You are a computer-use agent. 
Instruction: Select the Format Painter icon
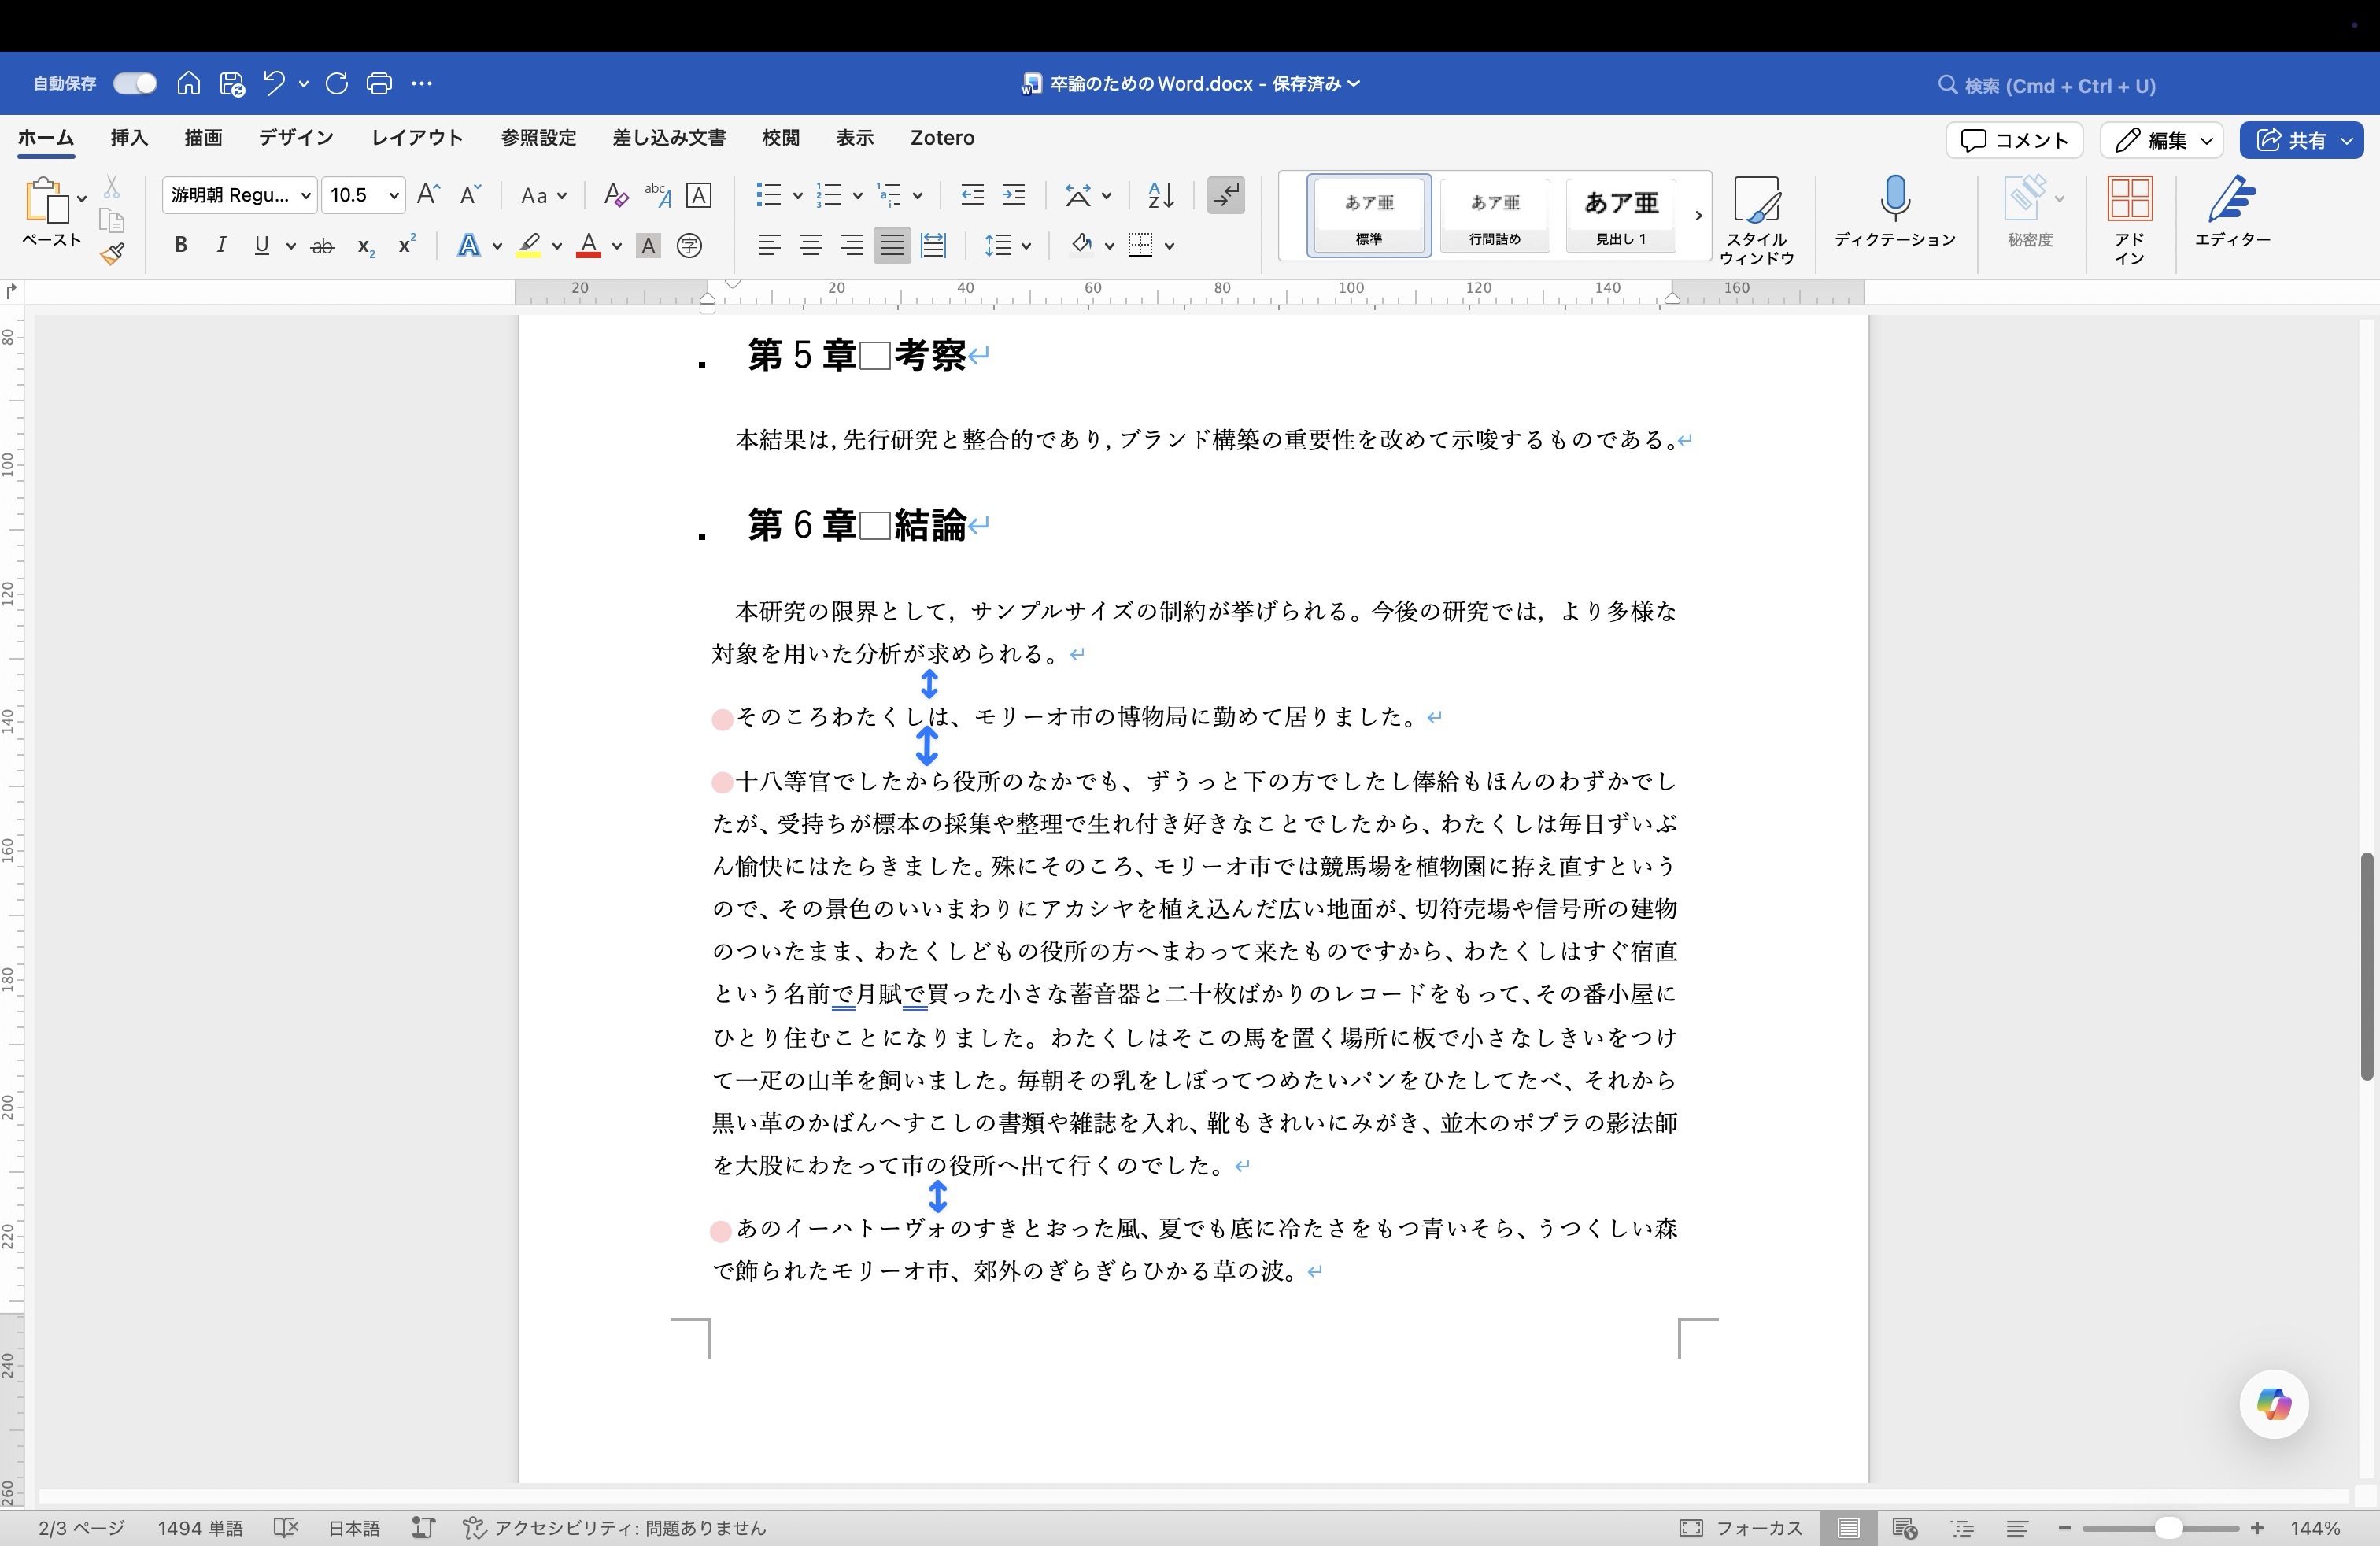113,253
